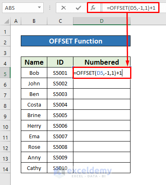
Task: Select ID cell S5009
Action: (x=60, y=157)
